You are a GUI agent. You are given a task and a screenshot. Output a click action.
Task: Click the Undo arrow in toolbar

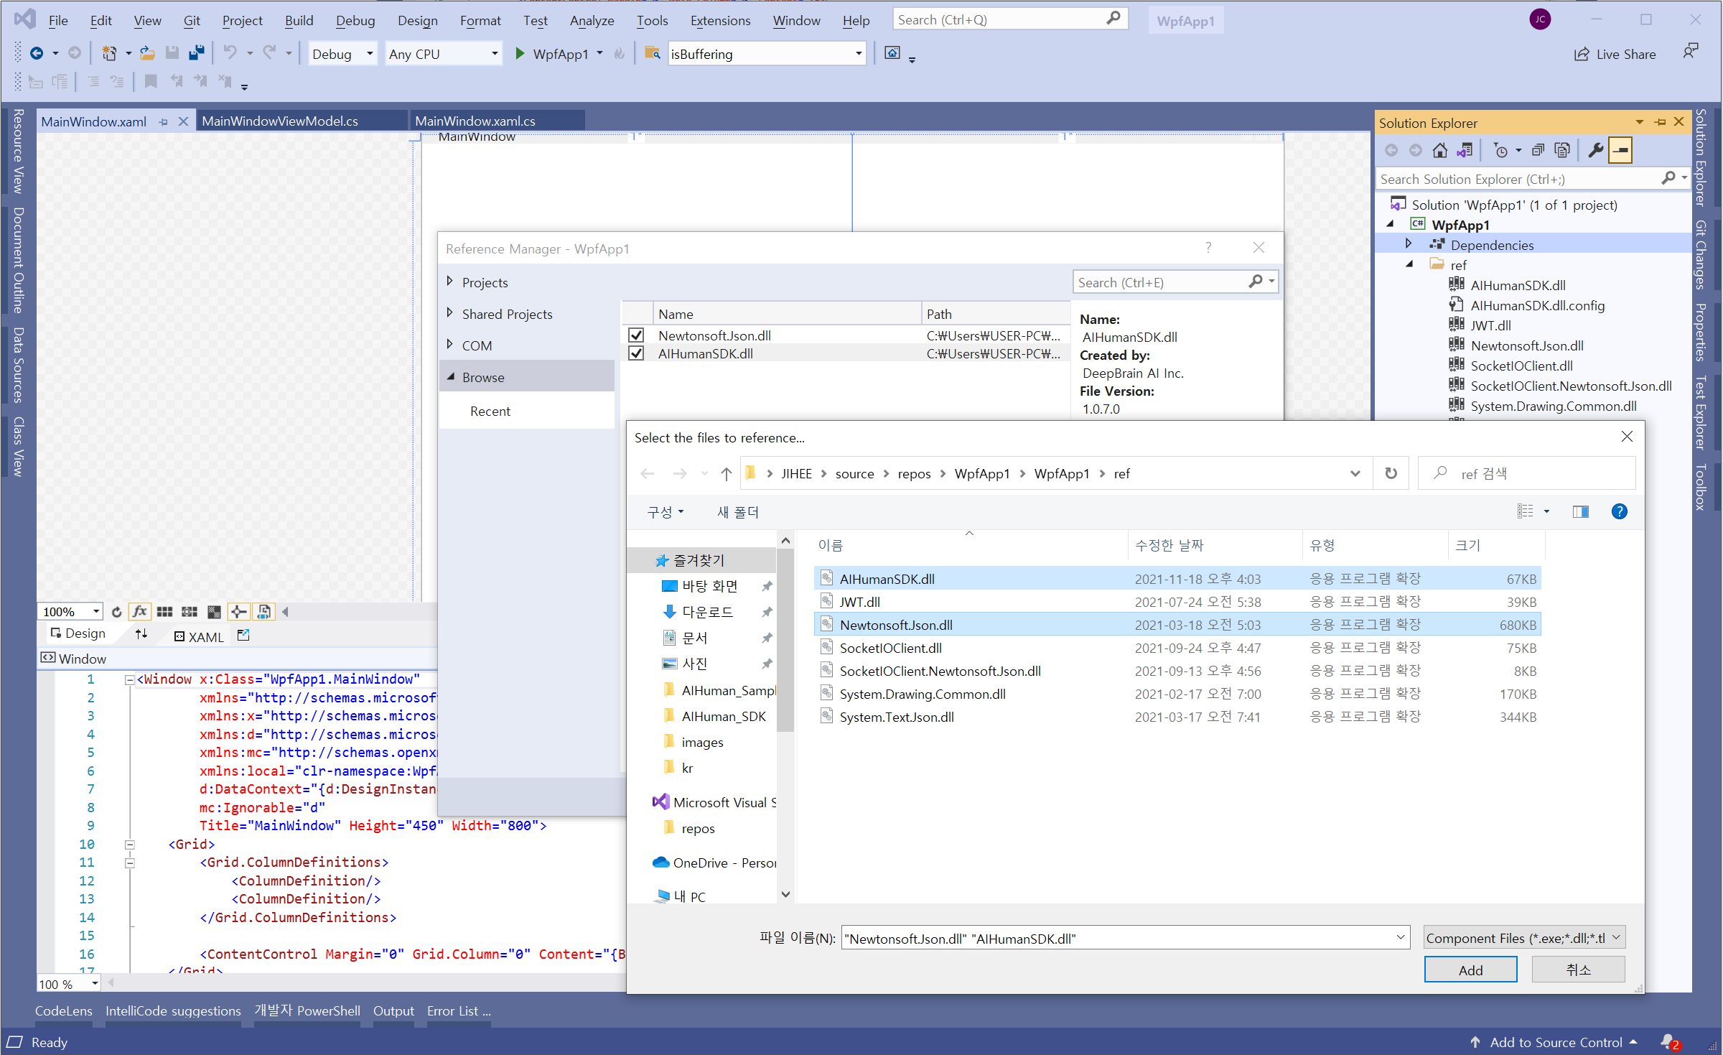(230, 53)
